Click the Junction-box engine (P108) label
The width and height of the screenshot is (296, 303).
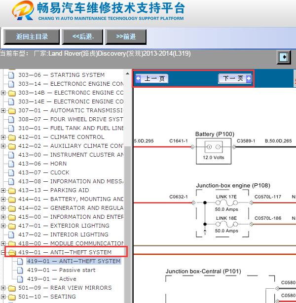coord(233,186)
